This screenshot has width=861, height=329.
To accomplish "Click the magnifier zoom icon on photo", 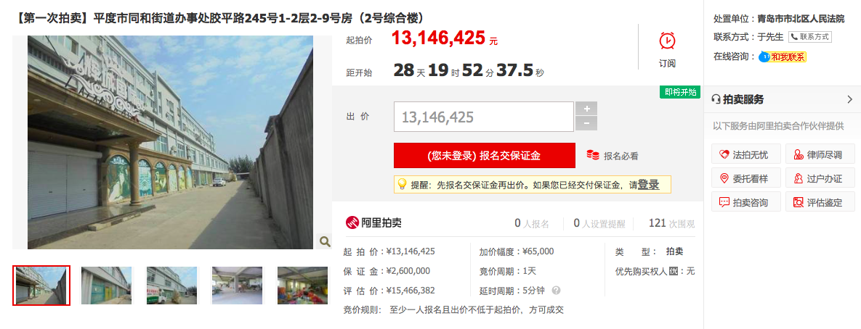I will (x=325, y=241).
